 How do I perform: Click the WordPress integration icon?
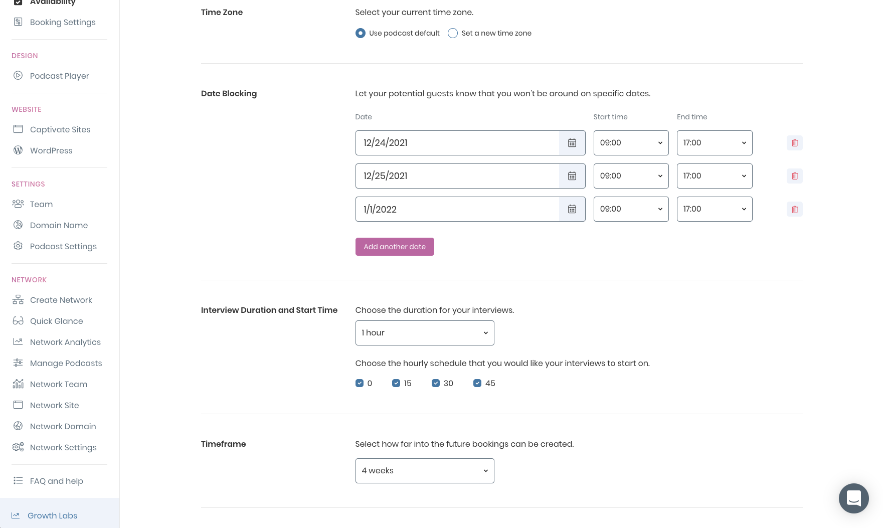pyautogui.click(x=18, y=150)
